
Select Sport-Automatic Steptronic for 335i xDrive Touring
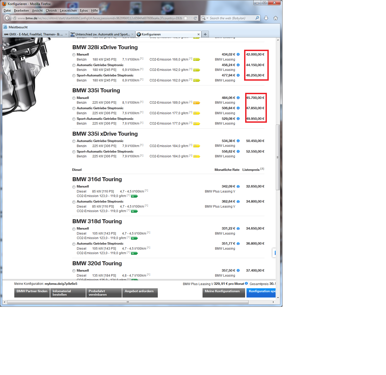[x=74, y=152]
